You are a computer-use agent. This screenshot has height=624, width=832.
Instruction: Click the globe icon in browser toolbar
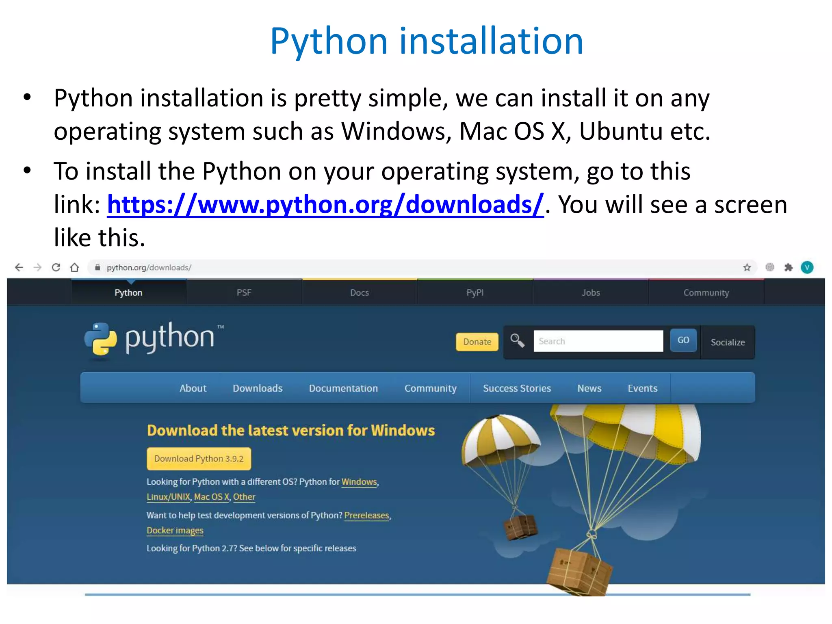(x=769, y=267)
